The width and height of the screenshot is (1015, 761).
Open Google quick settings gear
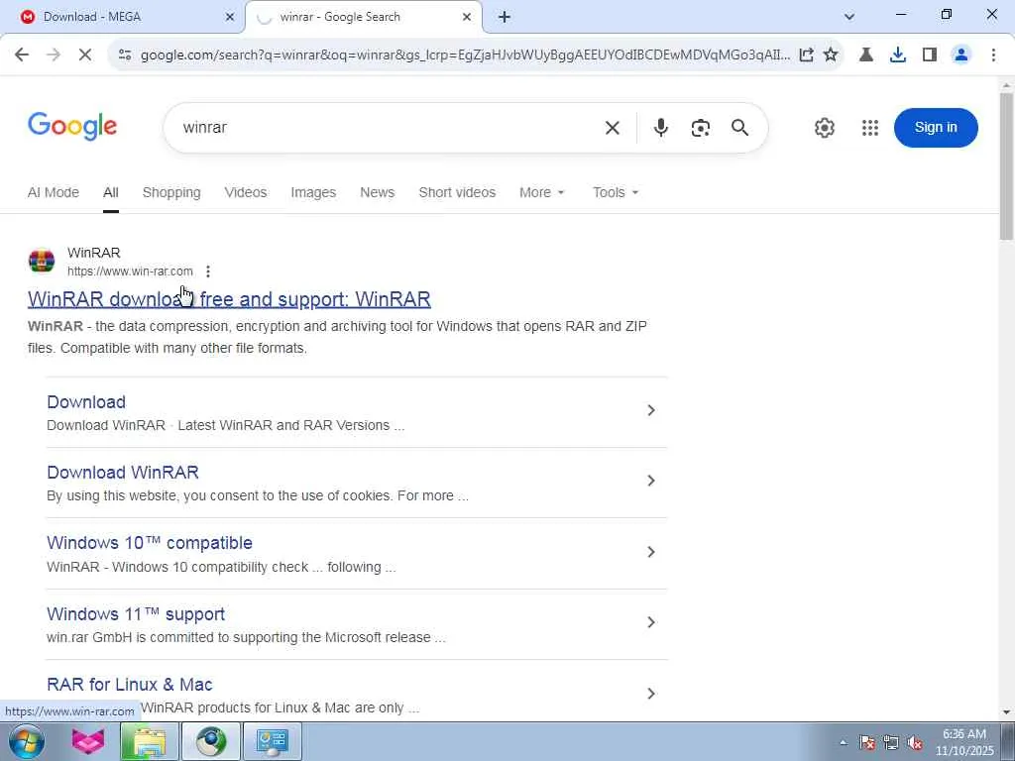[824, 128]
